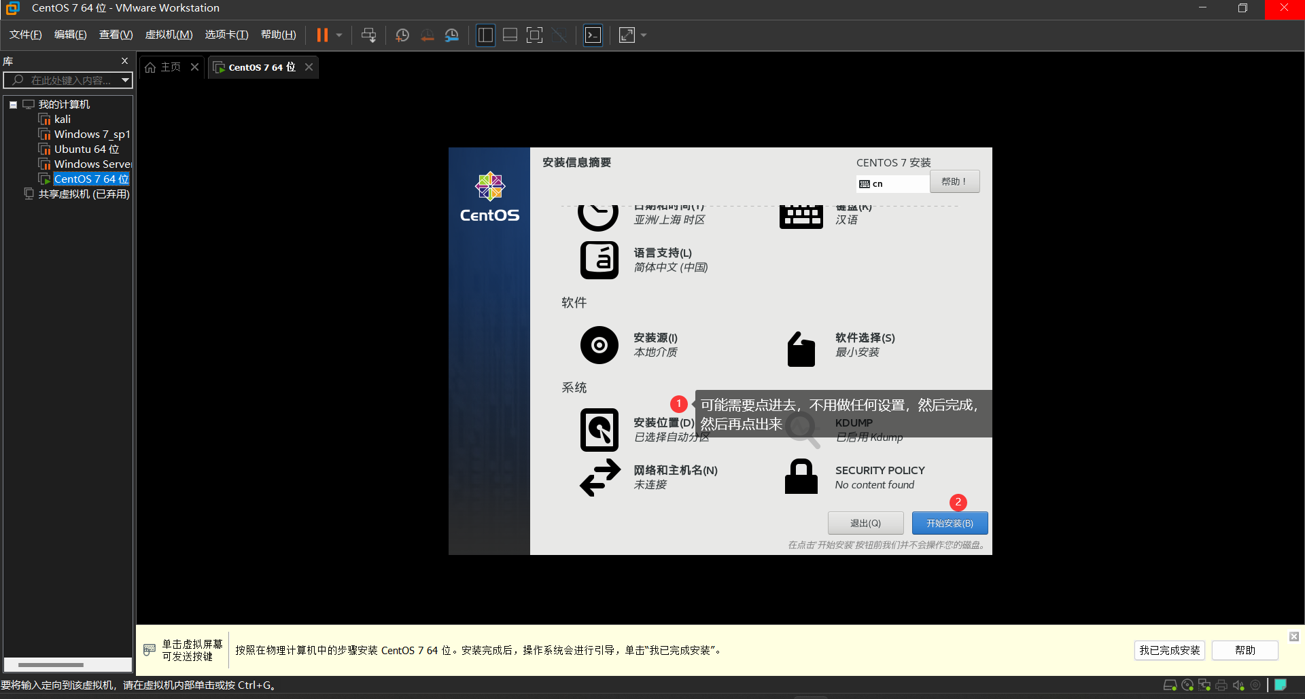Close the yellow installation hint bar
This screenshot has width=1305, height=699.
tap(1294, 637)
